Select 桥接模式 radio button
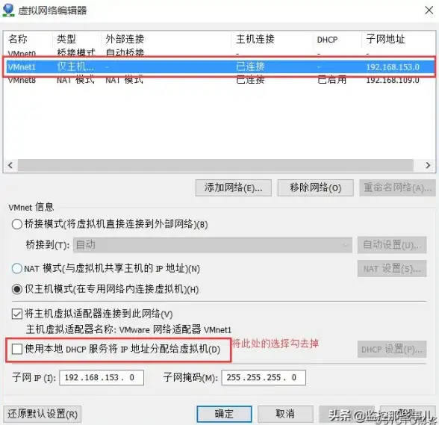This screenshot has height=425, width=439. point(16,224)
